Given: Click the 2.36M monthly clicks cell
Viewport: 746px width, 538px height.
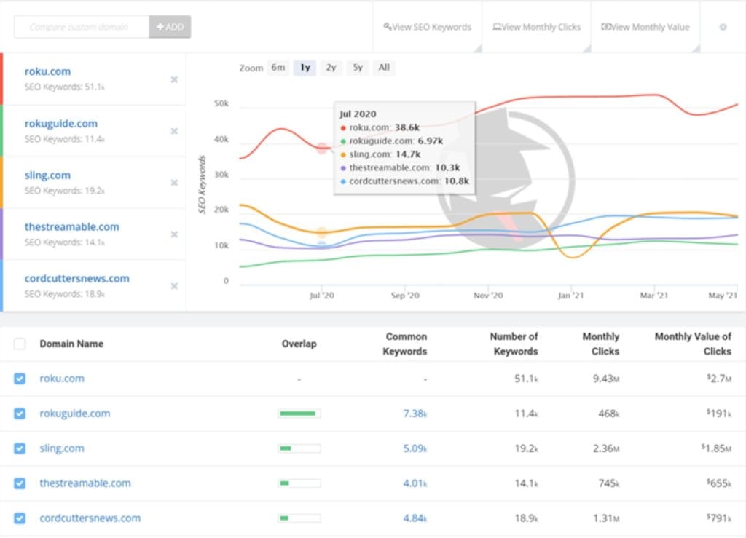Looking at the screenshot, I should (x=605, y=448).
